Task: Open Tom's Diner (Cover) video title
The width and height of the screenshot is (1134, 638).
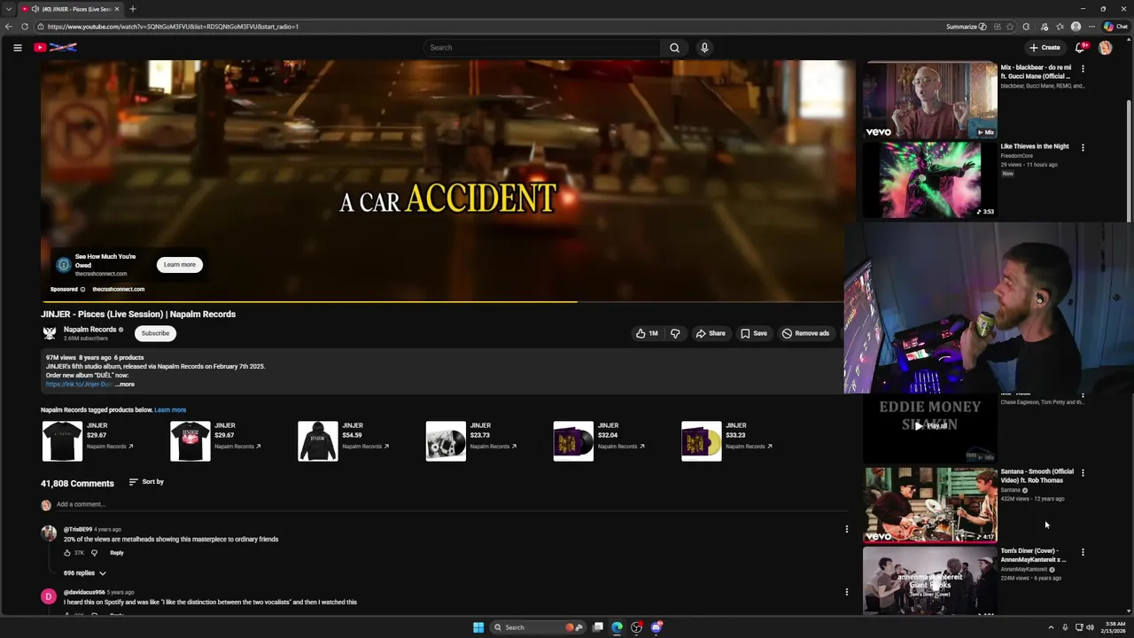Action: click(x=1033, y=556)
